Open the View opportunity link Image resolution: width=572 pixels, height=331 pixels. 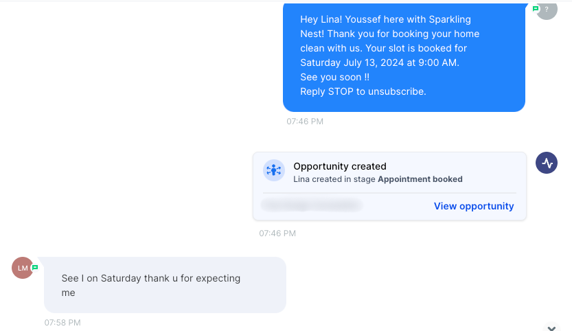474,206
